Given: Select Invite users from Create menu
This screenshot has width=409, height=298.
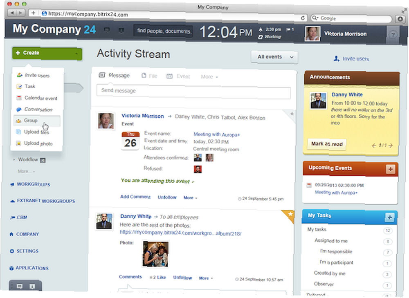Looking at the screenshot, I should click(x=37, y=75).
